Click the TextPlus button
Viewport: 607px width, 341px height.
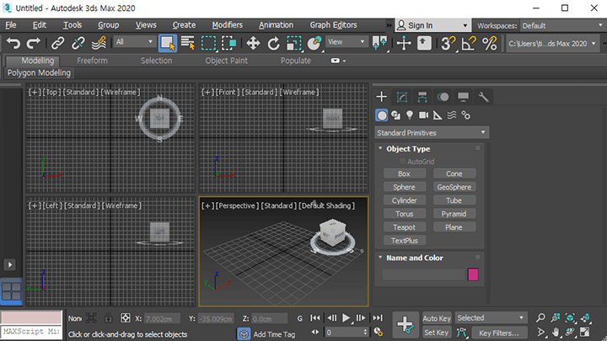click(405, 241)
